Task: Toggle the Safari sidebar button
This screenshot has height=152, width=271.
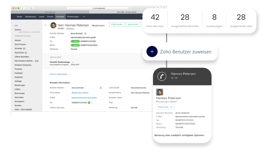Action: (31, 8)
